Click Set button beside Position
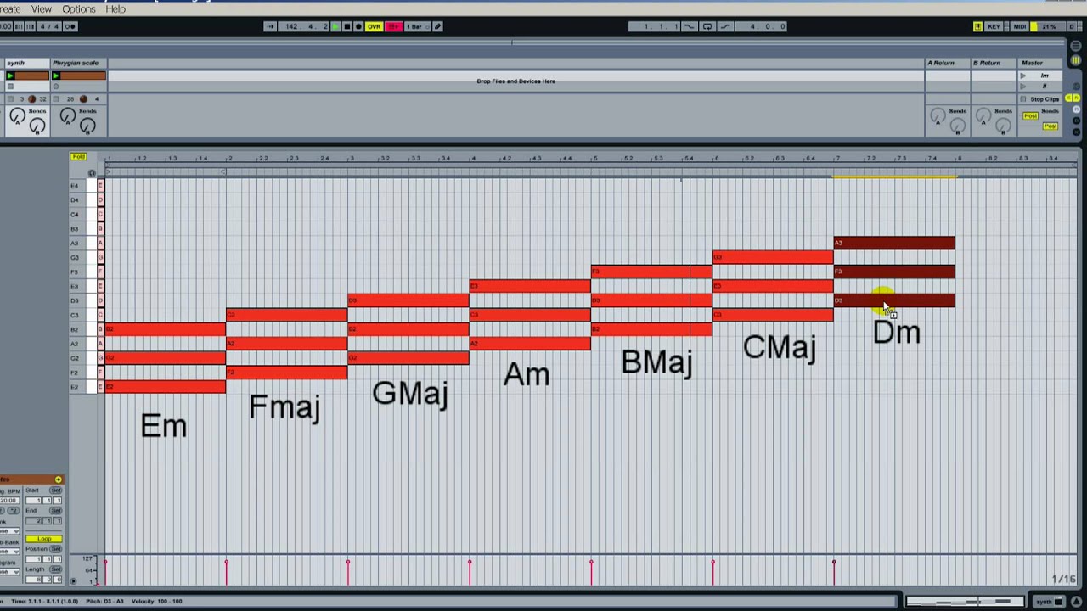1087x611 pixels. pos(56,549)
